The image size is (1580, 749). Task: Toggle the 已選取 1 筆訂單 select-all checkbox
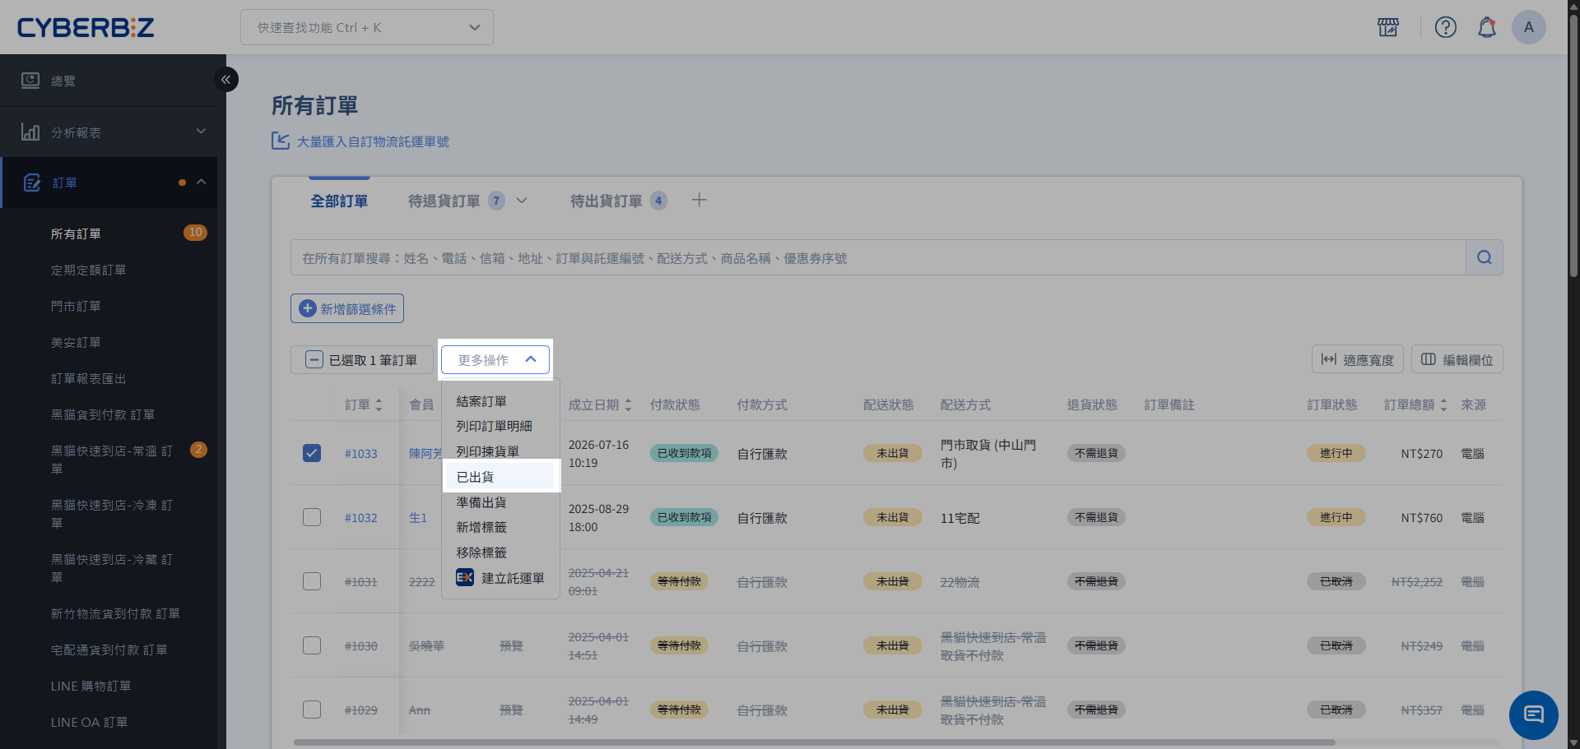pos(314,359)
